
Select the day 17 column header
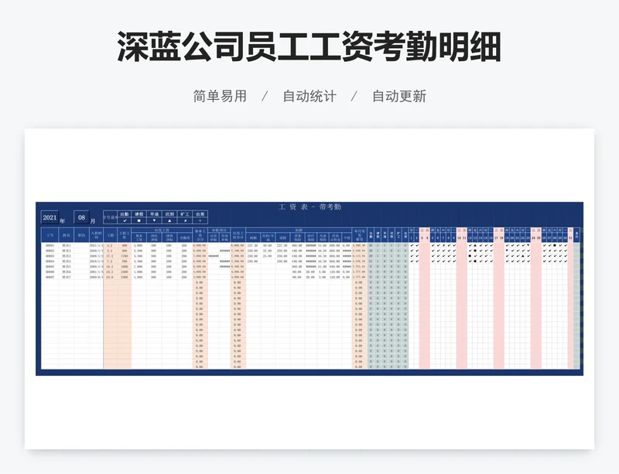coord(496,238)
